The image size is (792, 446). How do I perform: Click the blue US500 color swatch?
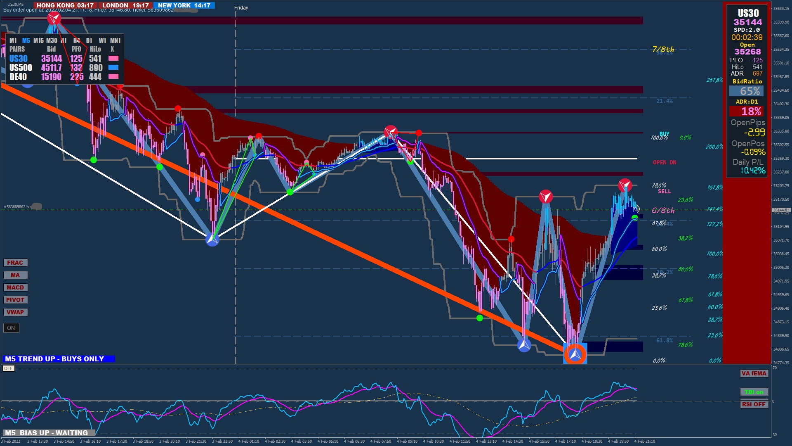[113, 67]
